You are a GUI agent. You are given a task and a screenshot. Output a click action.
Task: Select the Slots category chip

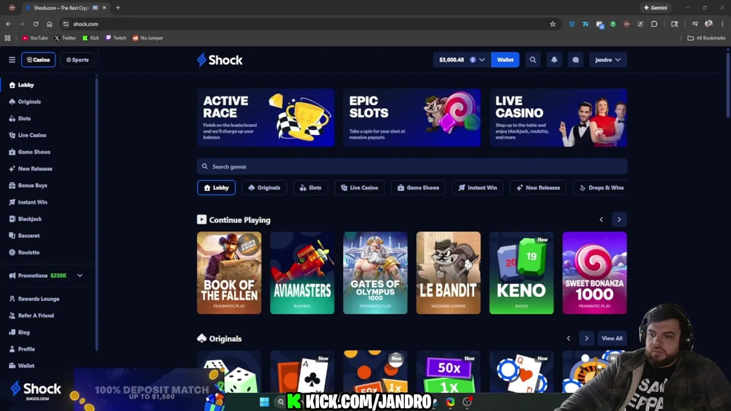pos(310,187)
